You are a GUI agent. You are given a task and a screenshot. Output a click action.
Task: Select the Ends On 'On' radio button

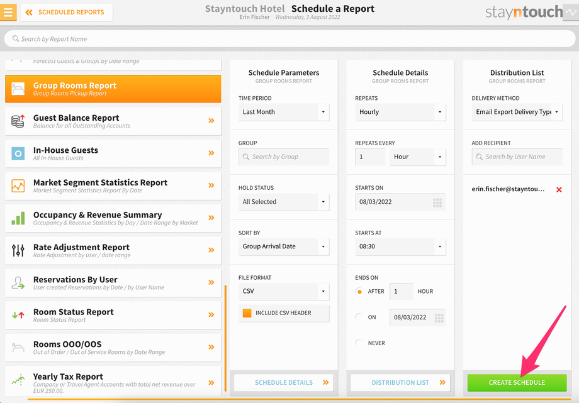[x=359, y=317]
